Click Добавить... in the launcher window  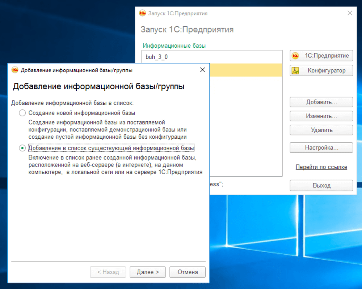click(321, 102)
